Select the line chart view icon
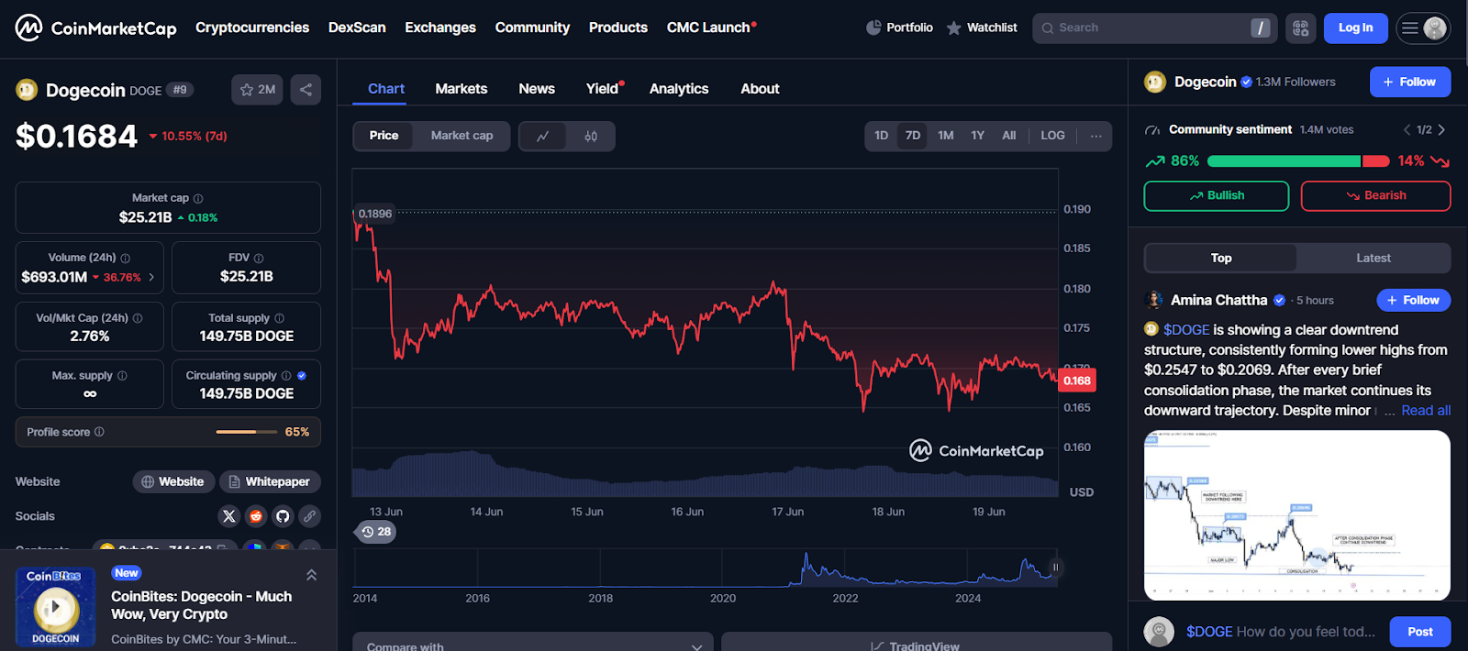Image resolution: width=1468 pixels, height=651 pixels. [x=543, y=136]
